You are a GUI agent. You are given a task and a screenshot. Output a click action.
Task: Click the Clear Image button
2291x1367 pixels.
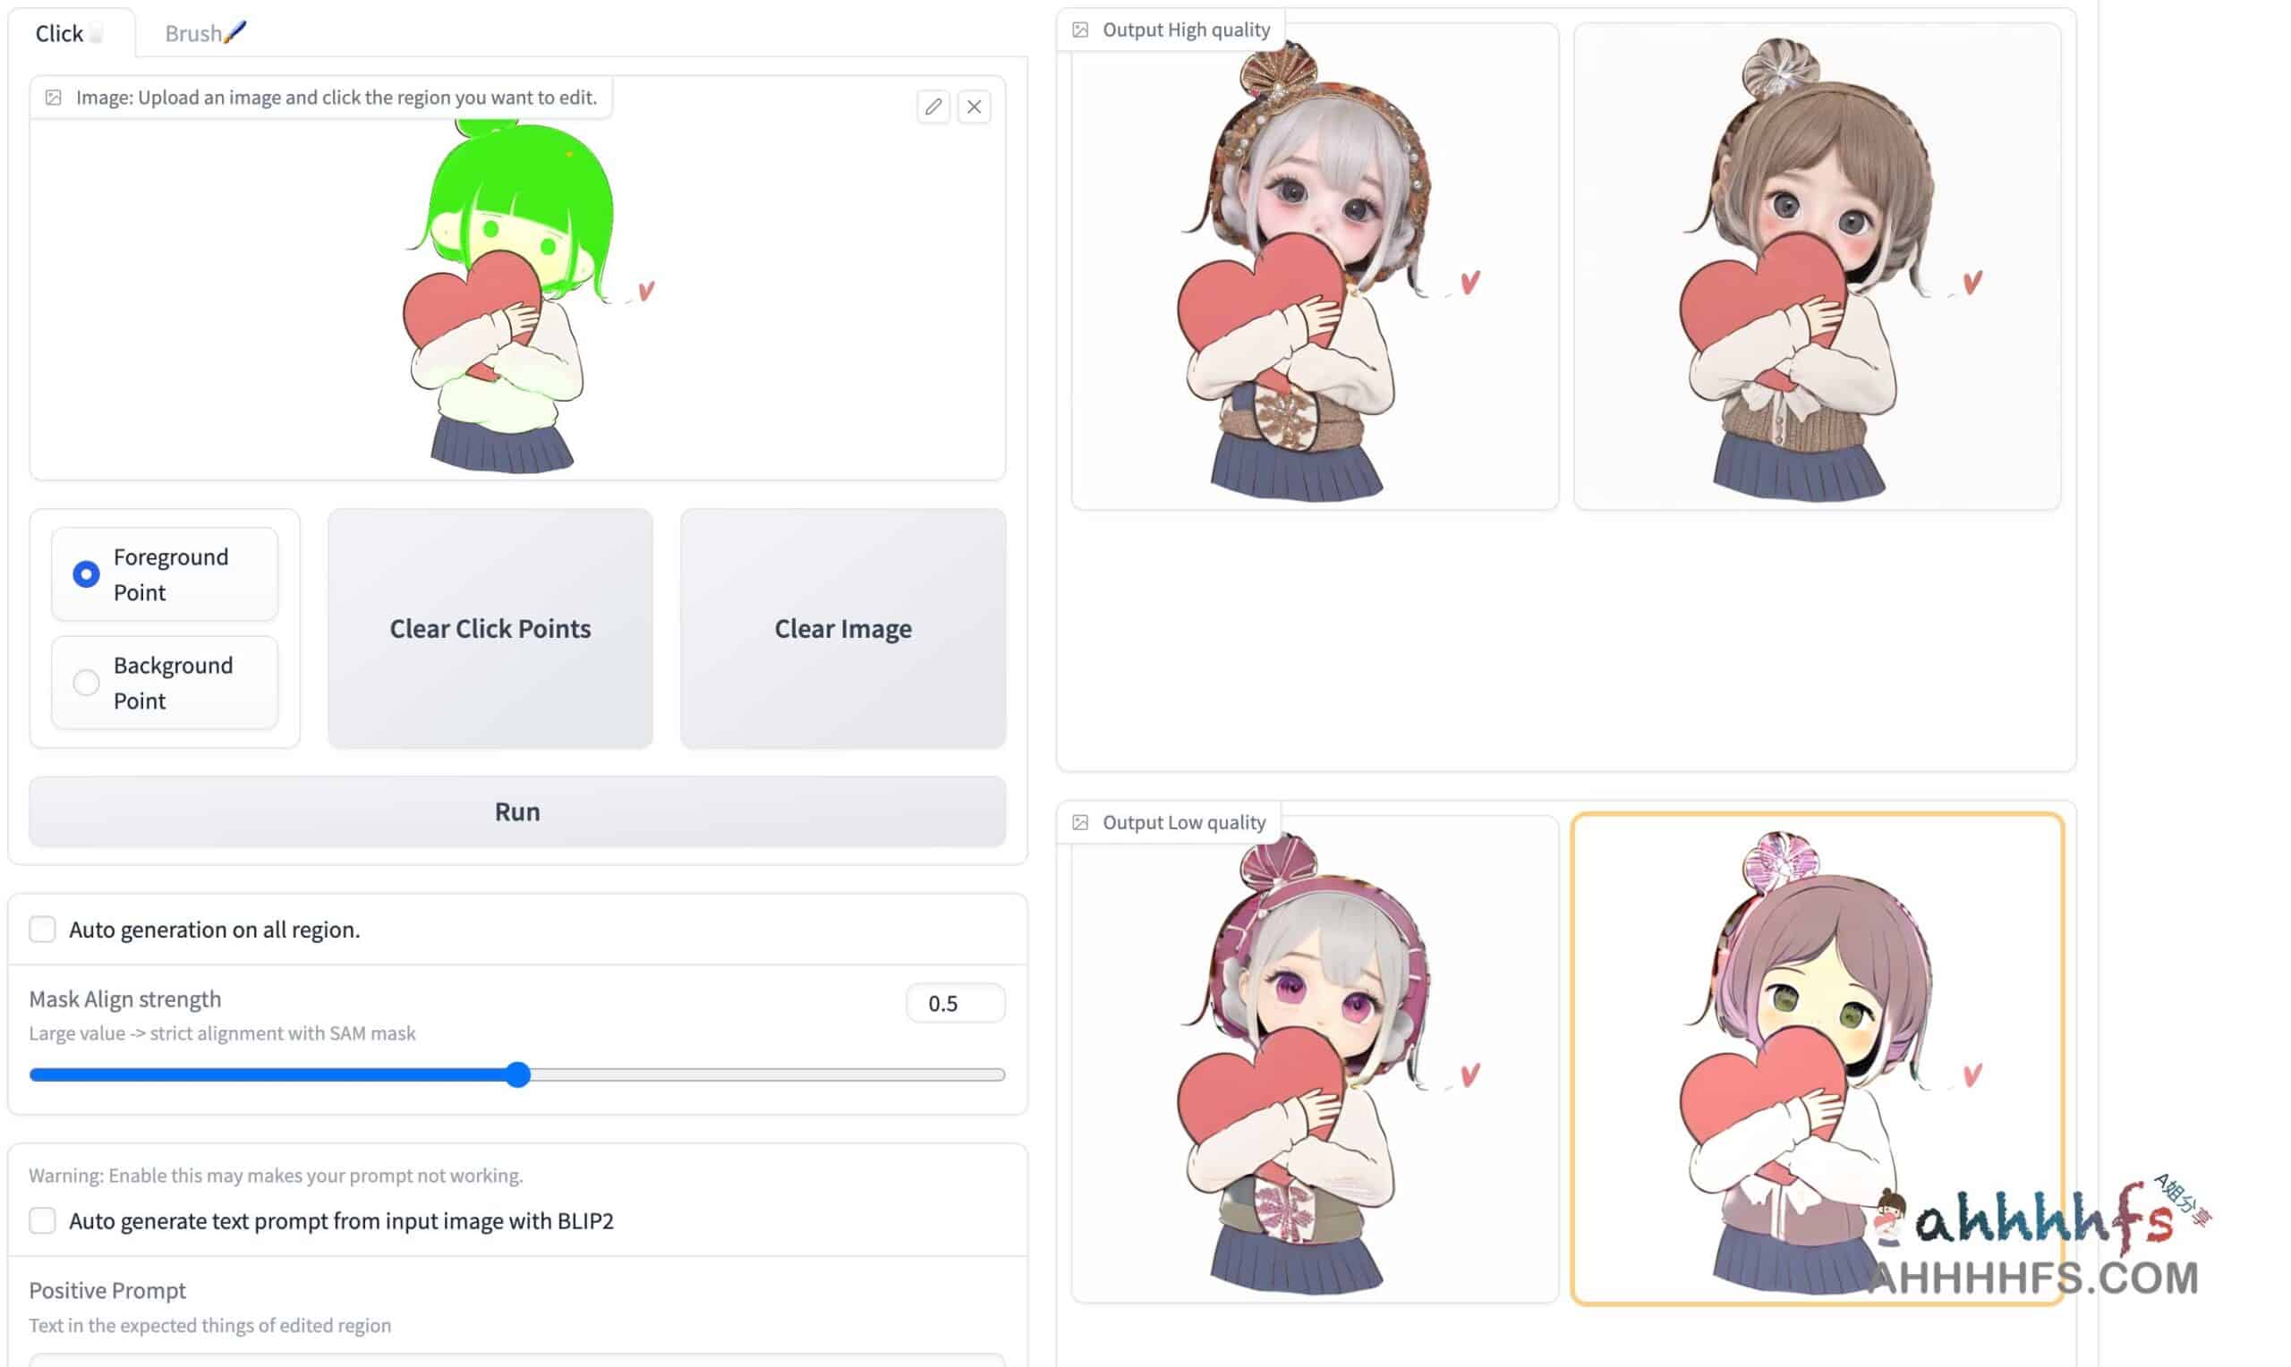[x=843, y=626]
